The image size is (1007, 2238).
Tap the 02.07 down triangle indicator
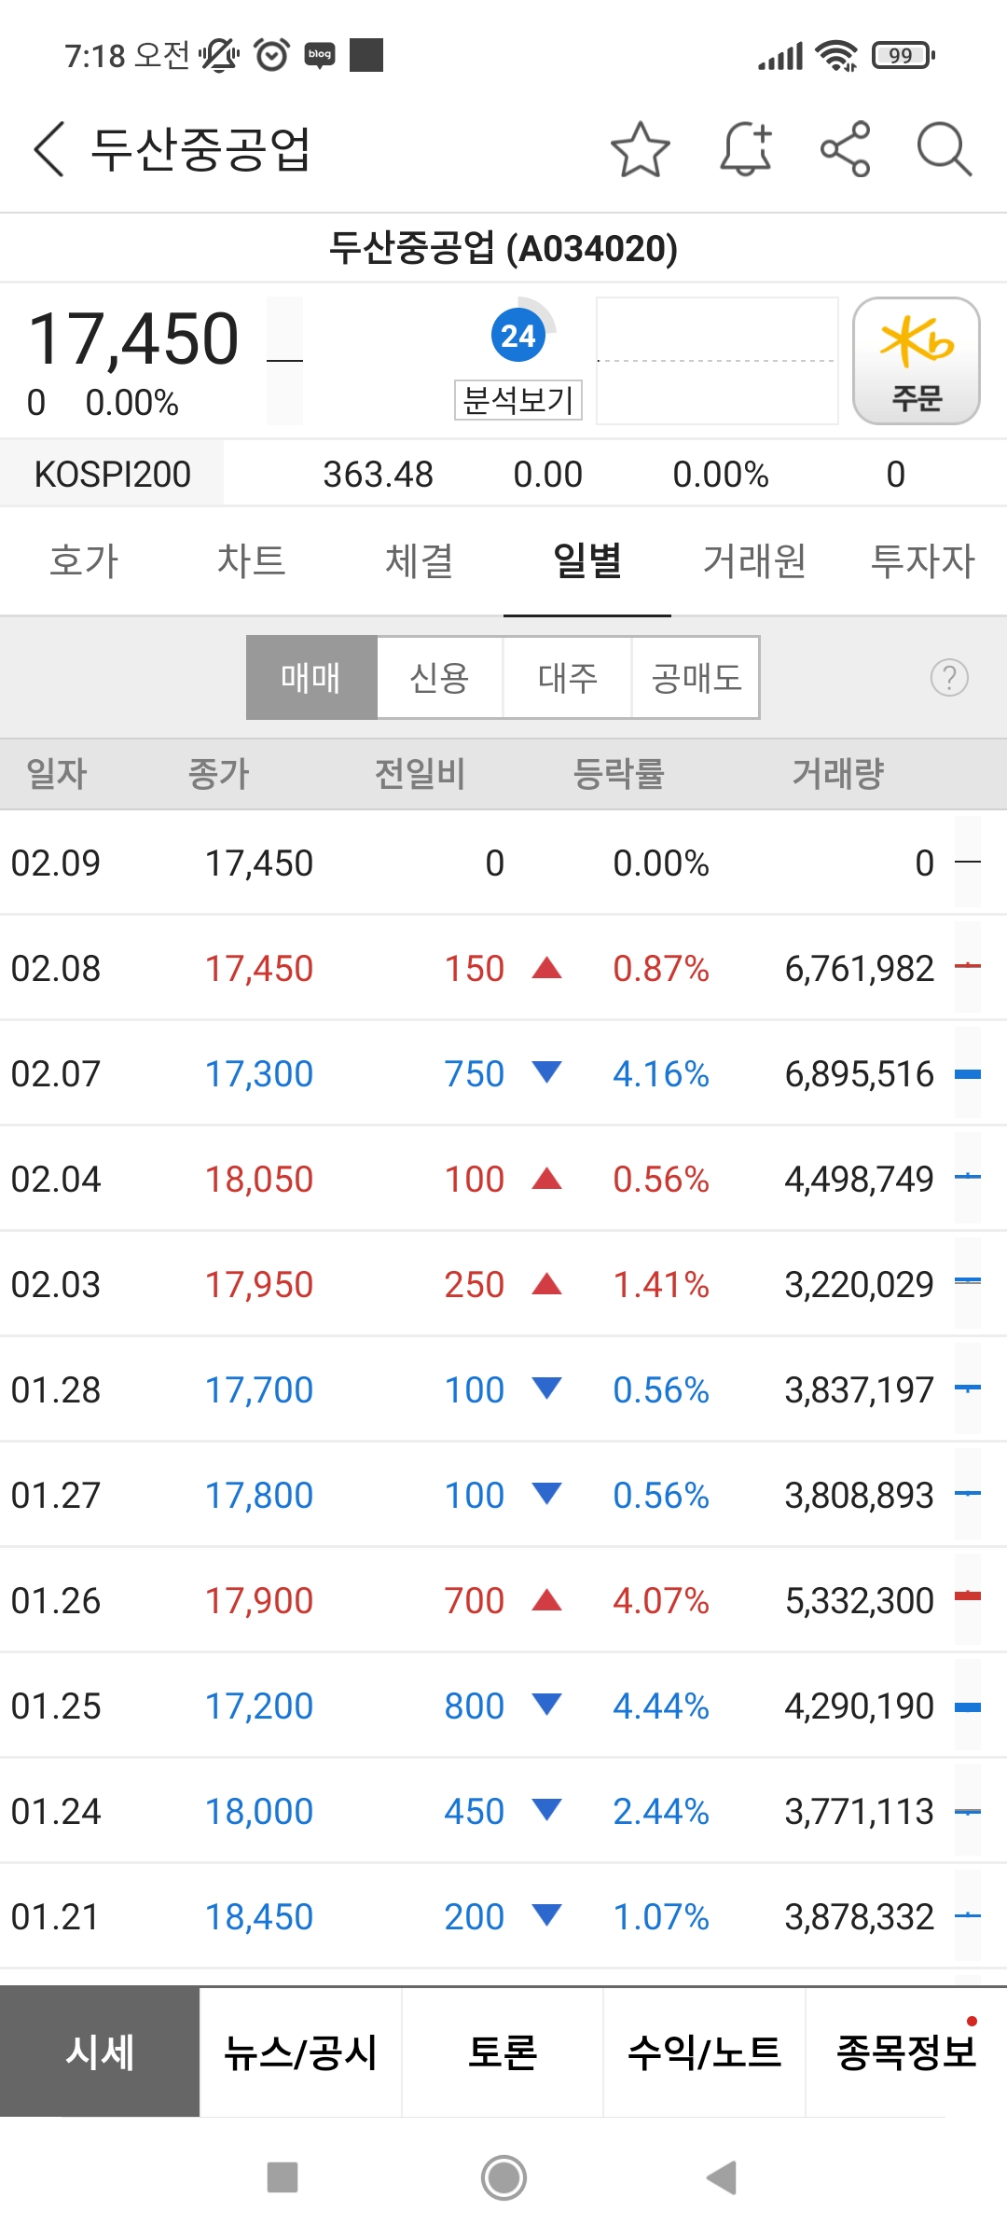[546, 1072]
